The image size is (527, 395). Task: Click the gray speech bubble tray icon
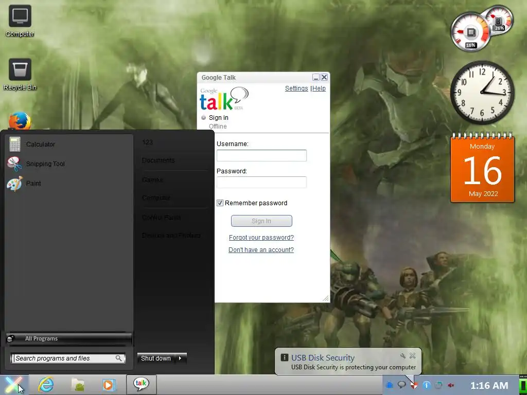pyautogui.click(x=401, y=385)
